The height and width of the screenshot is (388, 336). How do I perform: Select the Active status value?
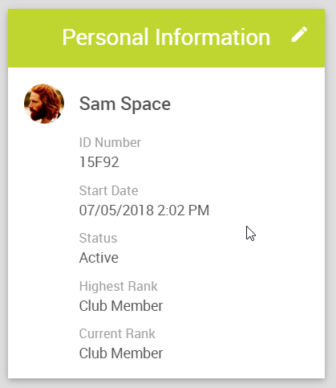(x=99, y=258)
